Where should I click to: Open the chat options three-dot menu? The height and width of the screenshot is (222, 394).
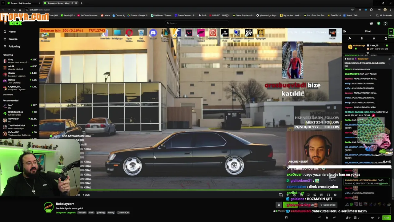[391, 31]
